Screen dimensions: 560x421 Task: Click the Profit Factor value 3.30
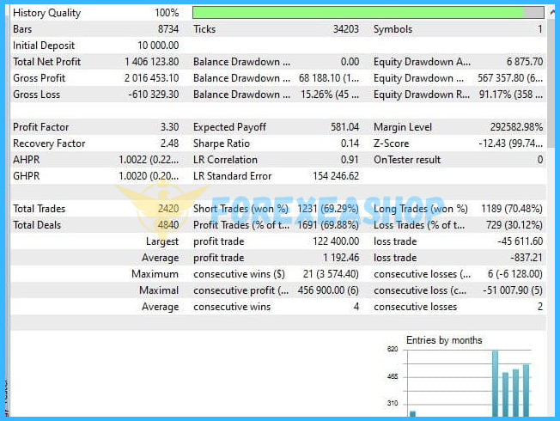[169, 127]
